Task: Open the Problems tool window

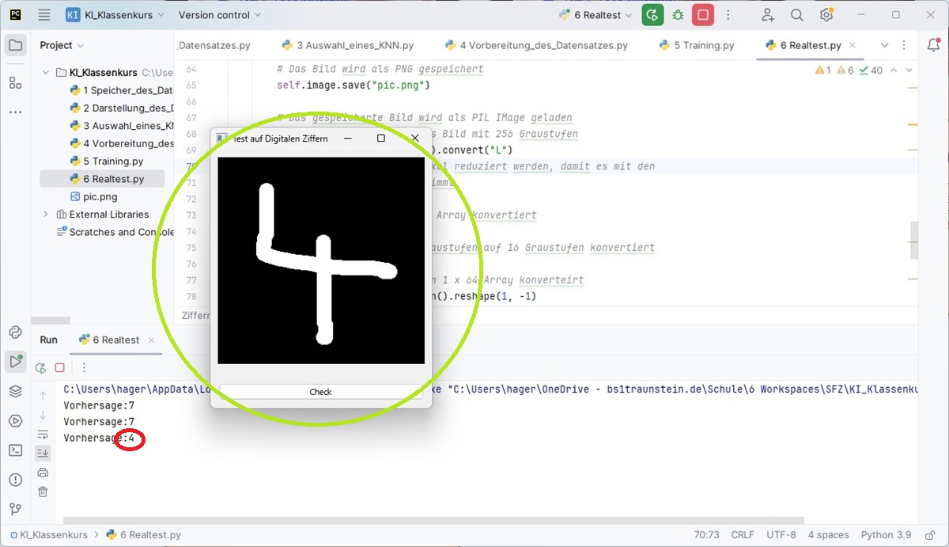Action: [16, 480]
